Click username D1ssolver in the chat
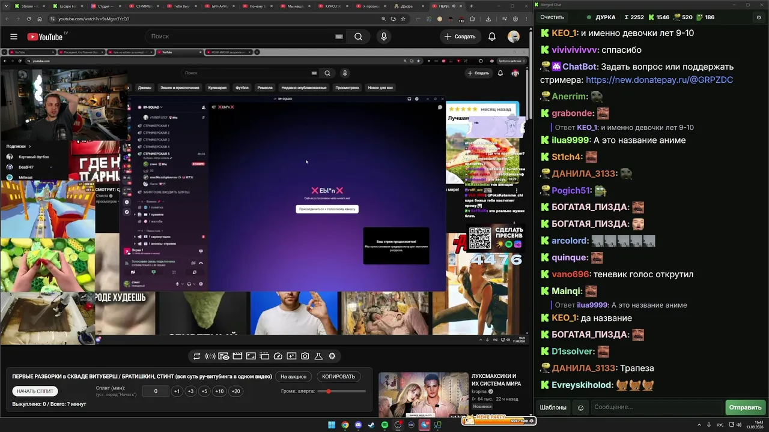Image resolution: width=769 pixels, height=432 pixels. 573,351
